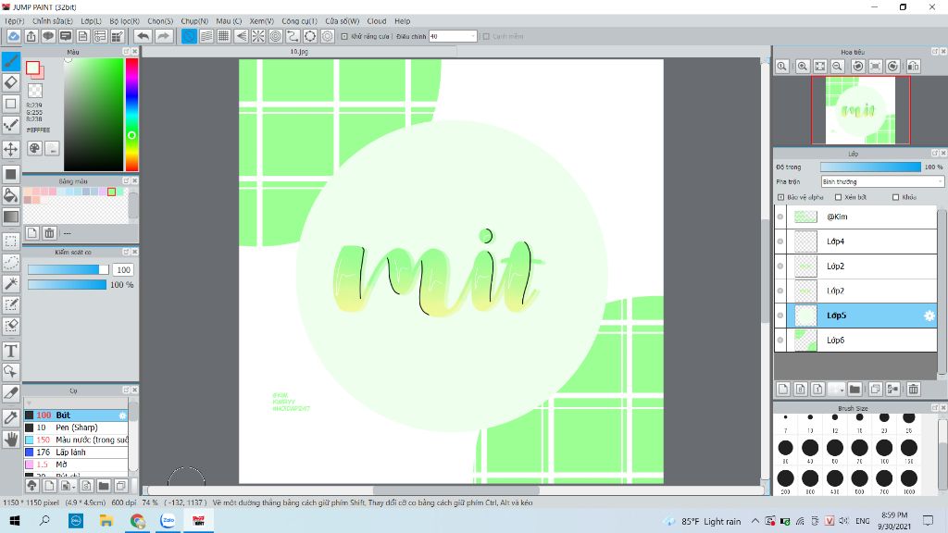Viewport: 948px width, 533px height.
Task: Select the Eraser tool
Action: point(11,82)
